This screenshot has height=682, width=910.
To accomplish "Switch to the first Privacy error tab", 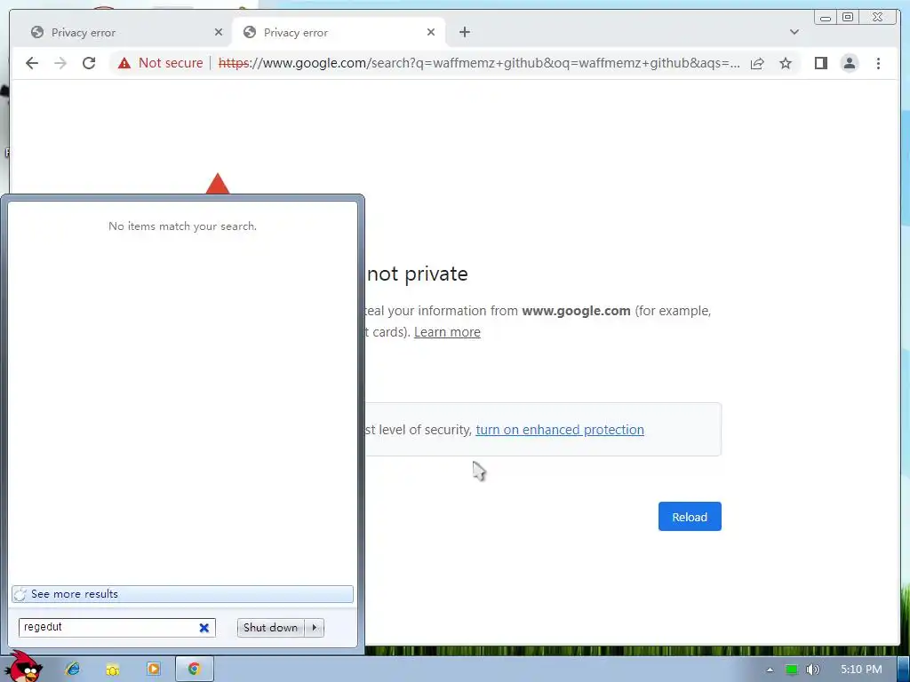I will pos(122,33).
